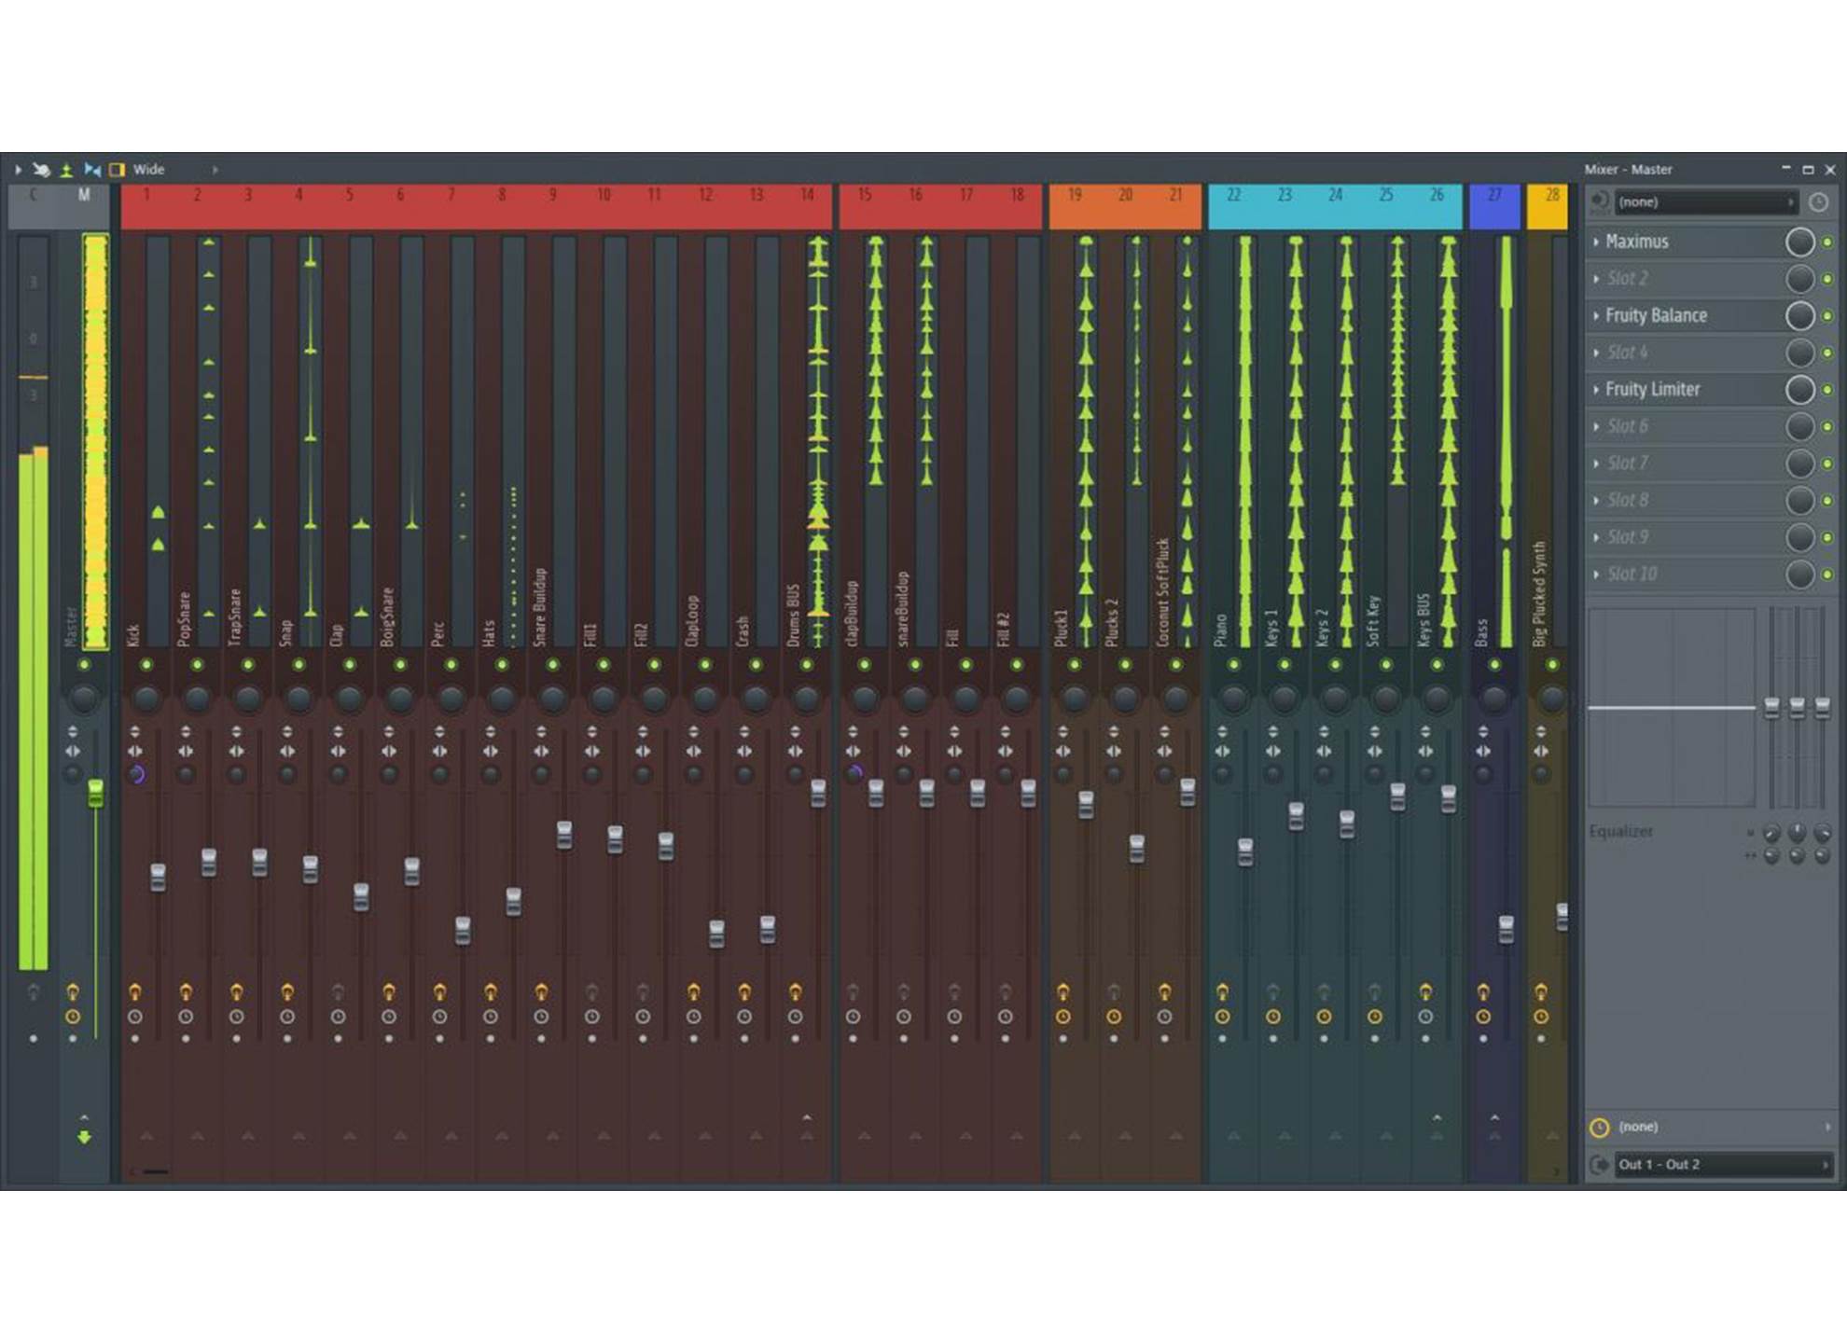Toggle the Fruity Limiter enable LED
Screen dimensions: 1847x1343
point(1827,390)
